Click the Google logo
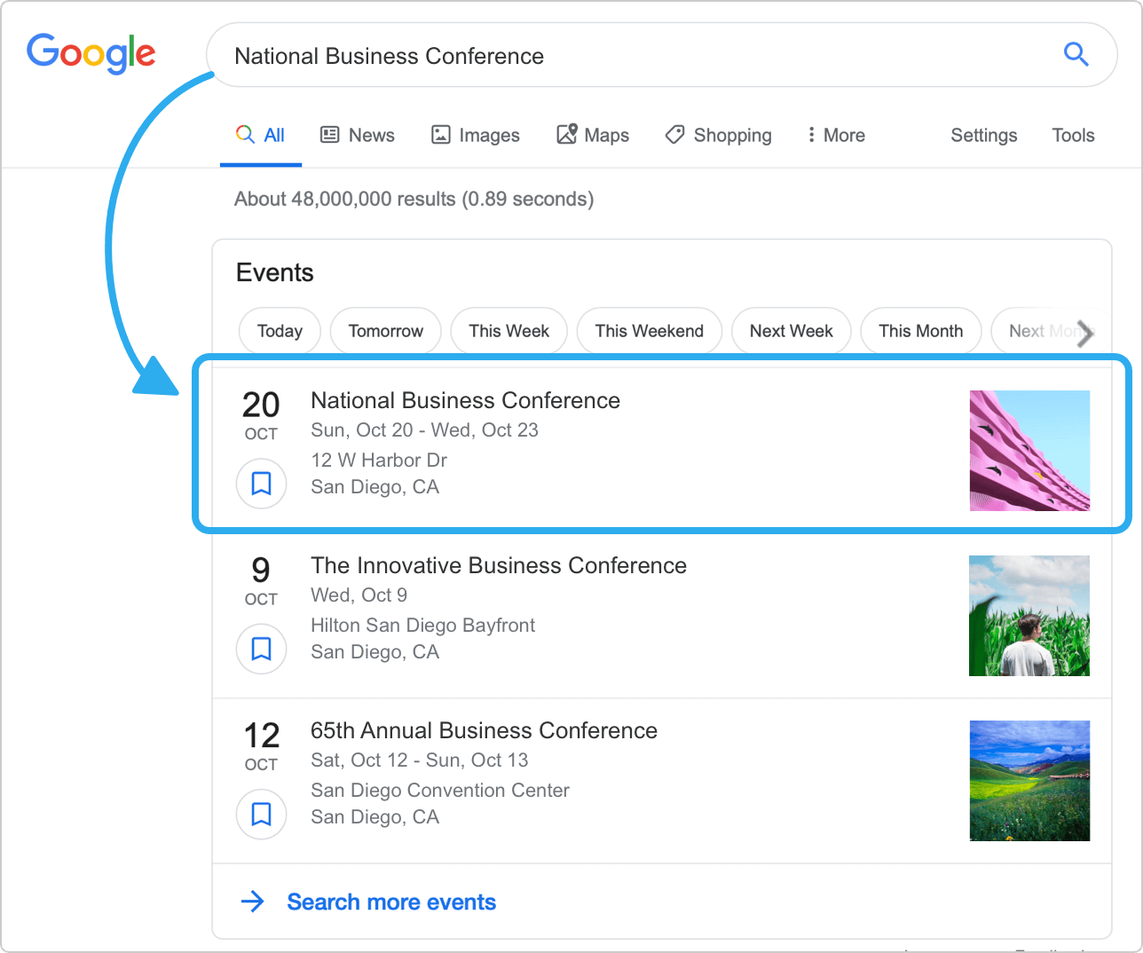Image resolution: width=1143 pixels, height=953 pixels. pos(91,53)
